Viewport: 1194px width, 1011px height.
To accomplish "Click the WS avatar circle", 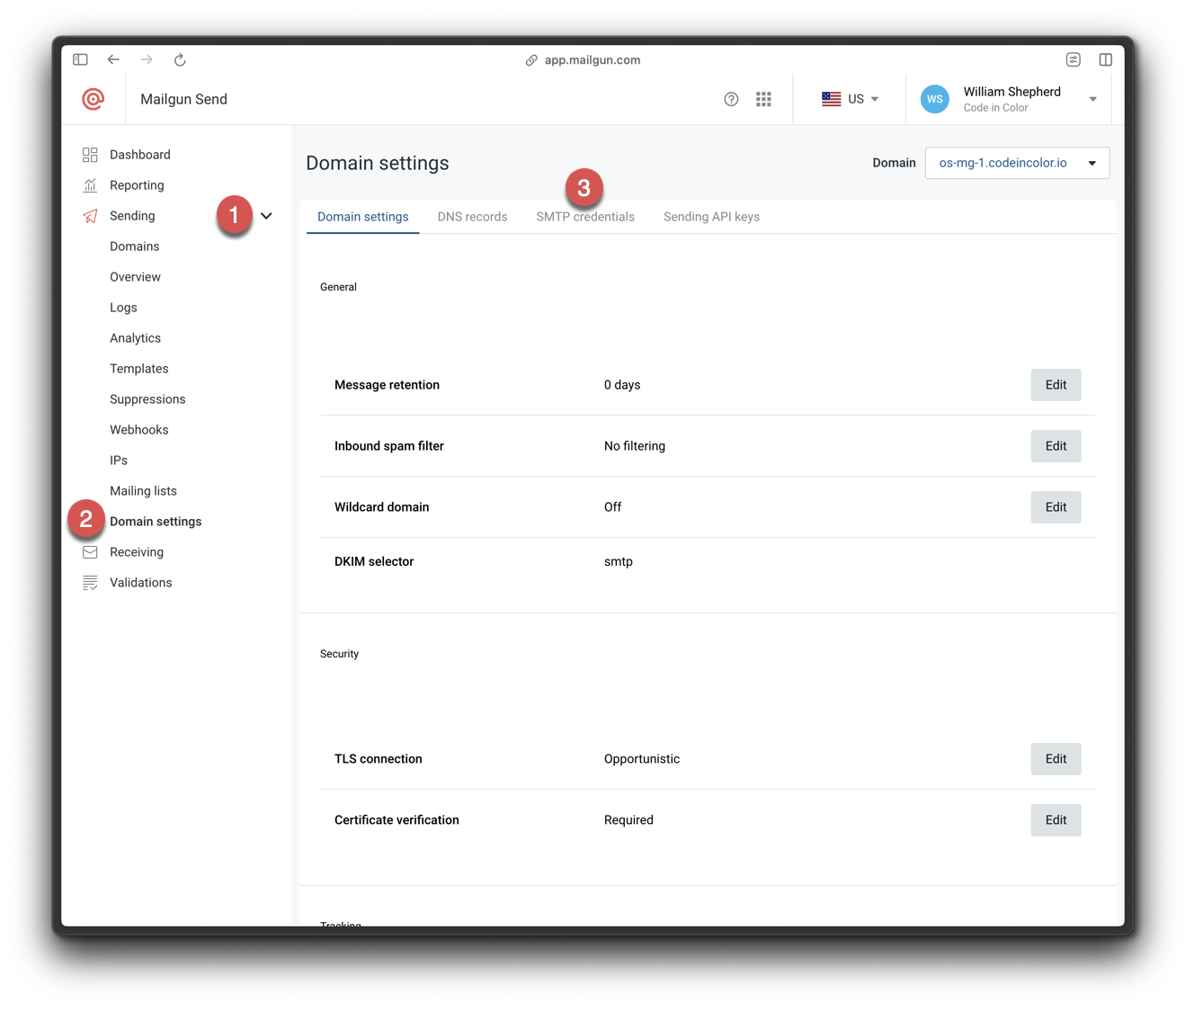I will click(x=935, y=99).
